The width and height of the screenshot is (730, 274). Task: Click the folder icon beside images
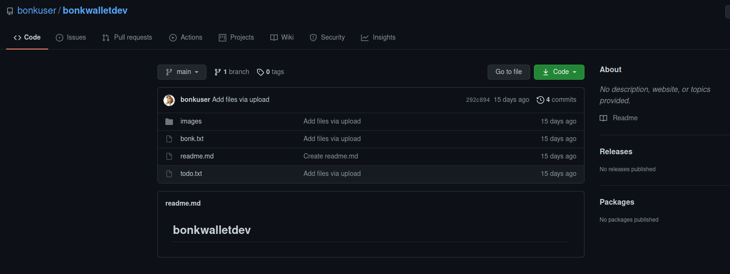point(169,122)
